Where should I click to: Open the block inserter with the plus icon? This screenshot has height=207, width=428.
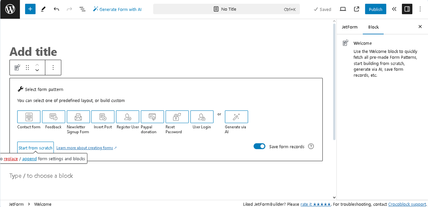click(30, 9)
